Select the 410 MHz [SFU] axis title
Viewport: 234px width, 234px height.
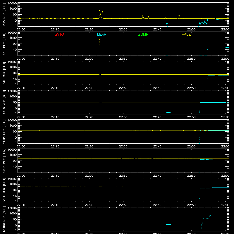(4, 44)
